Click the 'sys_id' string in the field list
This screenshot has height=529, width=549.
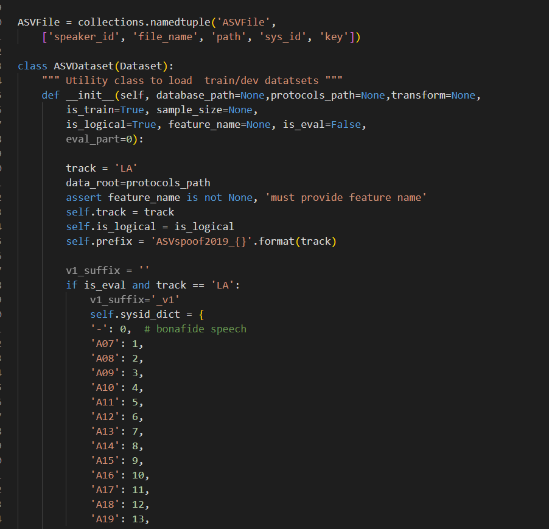(x=283, y=37)
